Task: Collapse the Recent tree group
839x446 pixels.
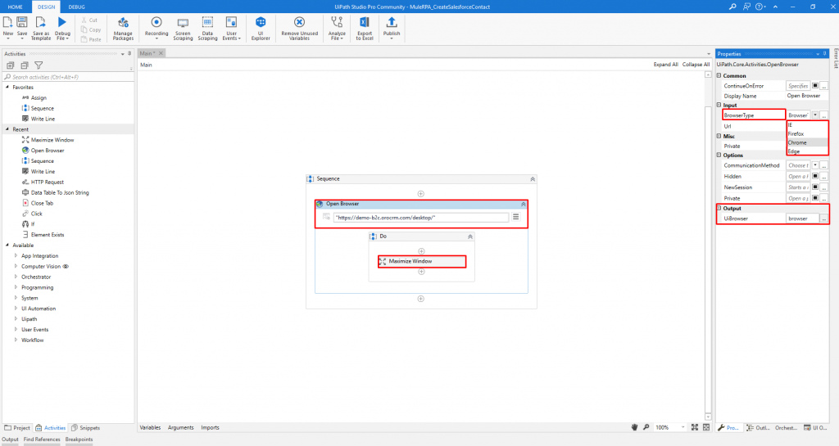Action: pyautogui.click(x=7, y=128)
